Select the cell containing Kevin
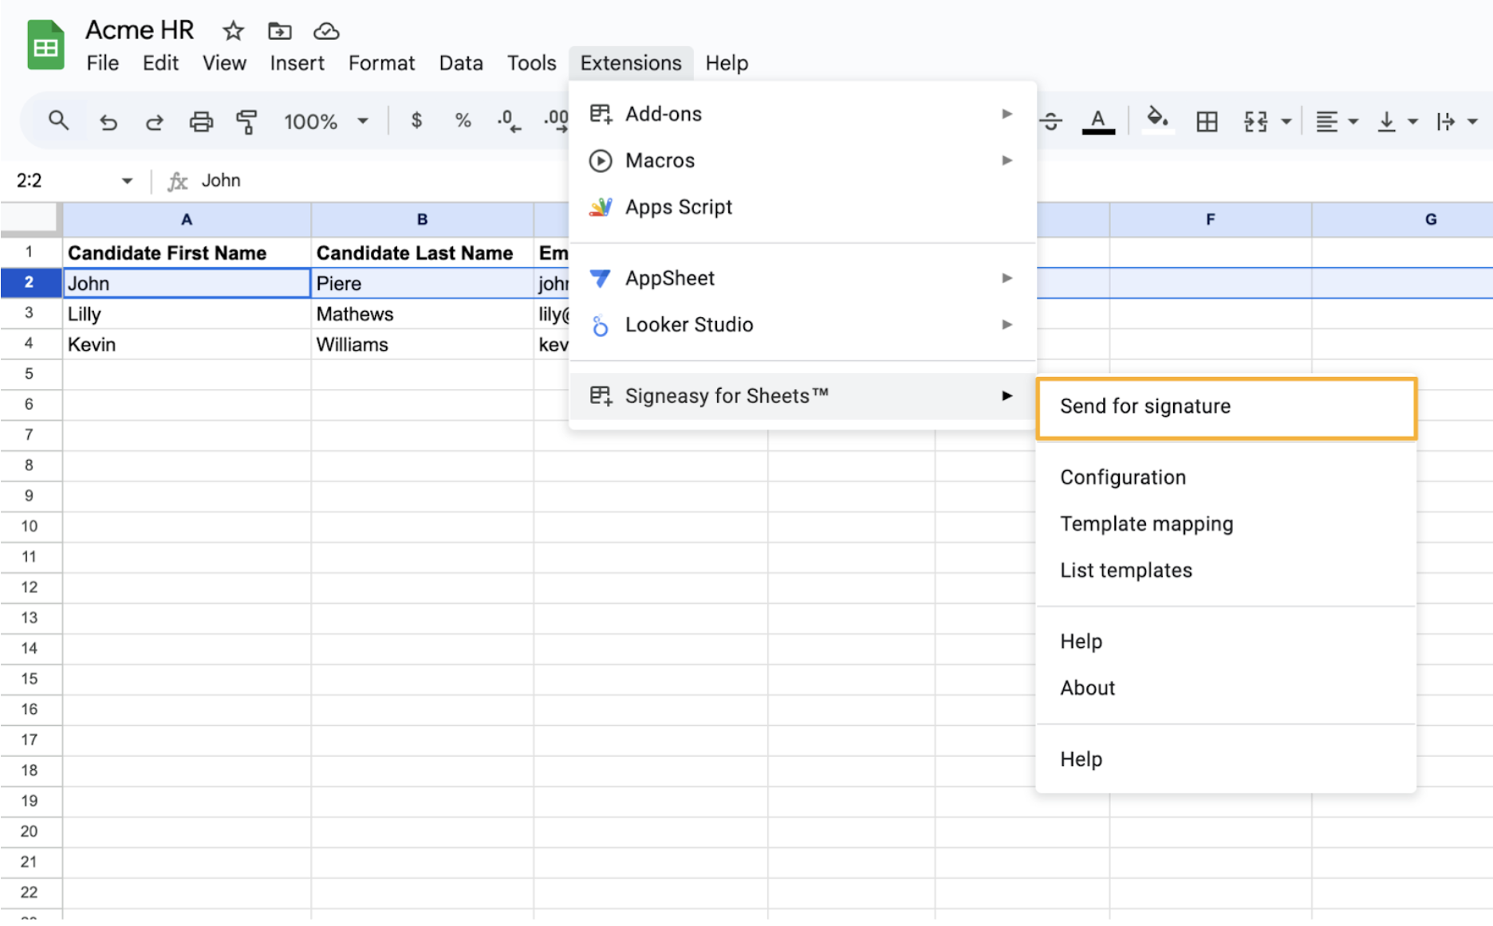 [x=187, y=344]
